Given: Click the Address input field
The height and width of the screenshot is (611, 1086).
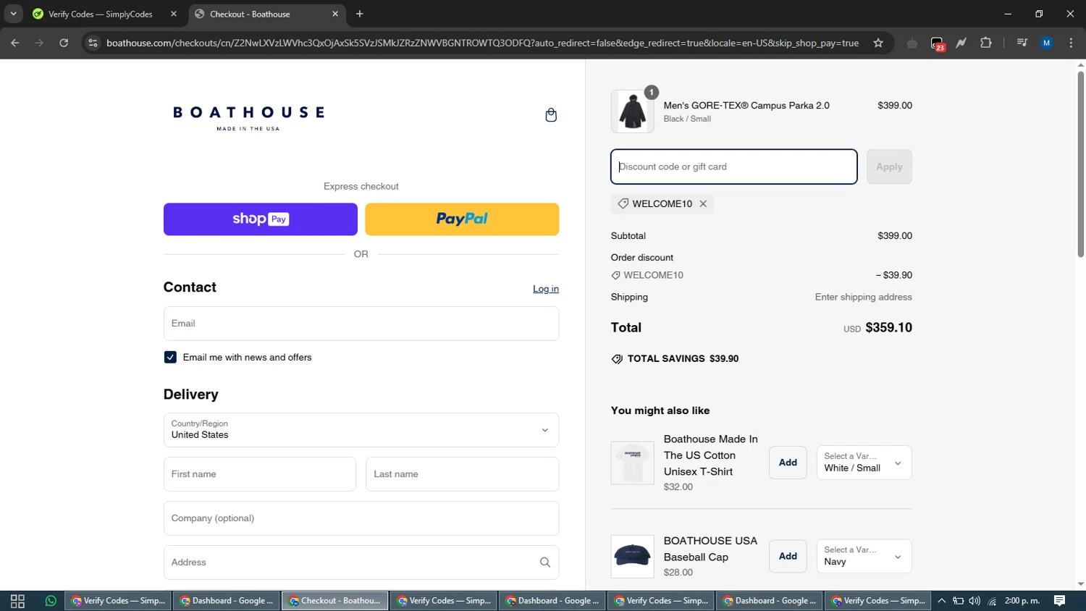Looking at the screenshot, I should [361, 562].
